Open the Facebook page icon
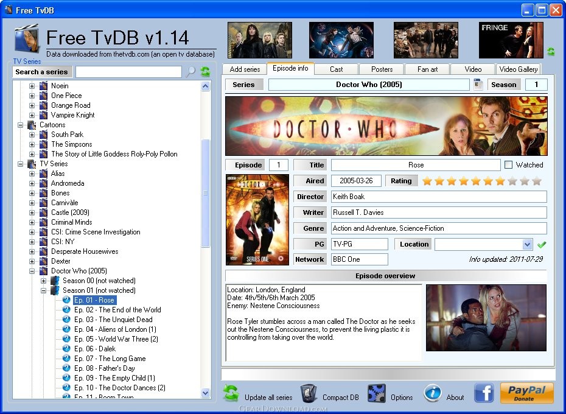The image size is (566, 414). [484, 393]
